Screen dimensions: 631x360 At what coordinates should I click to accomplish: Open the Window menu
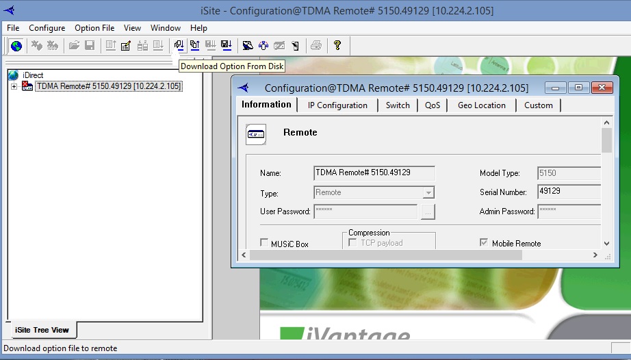[166, 28]
